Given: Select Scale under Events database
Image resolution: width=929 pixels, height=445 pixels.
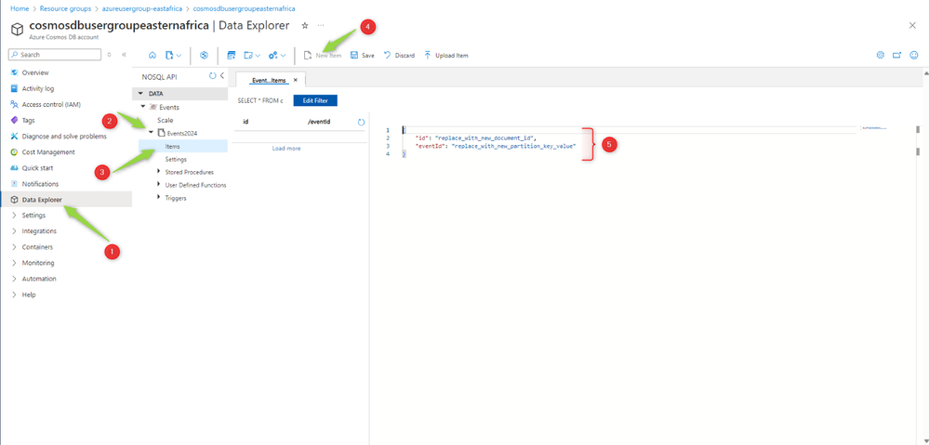Looking at the screenshot, I should (x=166, y=120).
